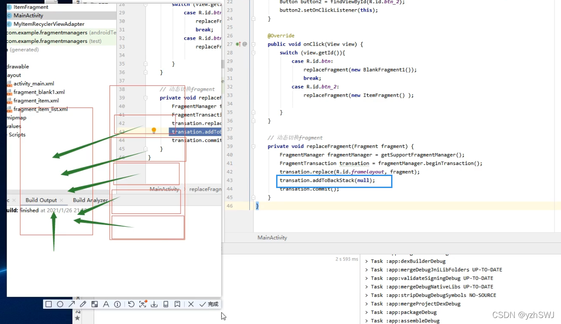
Task: Select the Mosaic blur tool
Action: [x=95, y=304]
